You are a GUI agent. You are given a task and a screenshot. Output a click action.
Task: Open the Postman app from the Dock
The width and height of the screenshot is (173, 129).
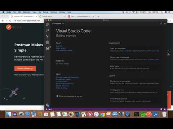[x=149, y=114]
